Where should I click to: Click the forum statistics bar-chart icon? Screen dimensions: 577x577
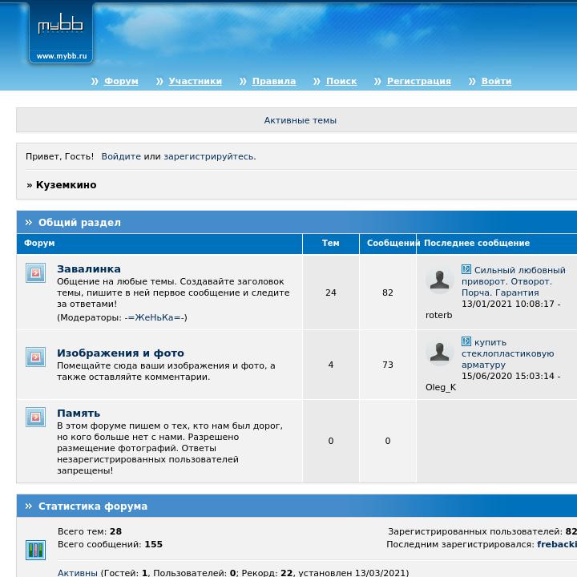[36, 550]
